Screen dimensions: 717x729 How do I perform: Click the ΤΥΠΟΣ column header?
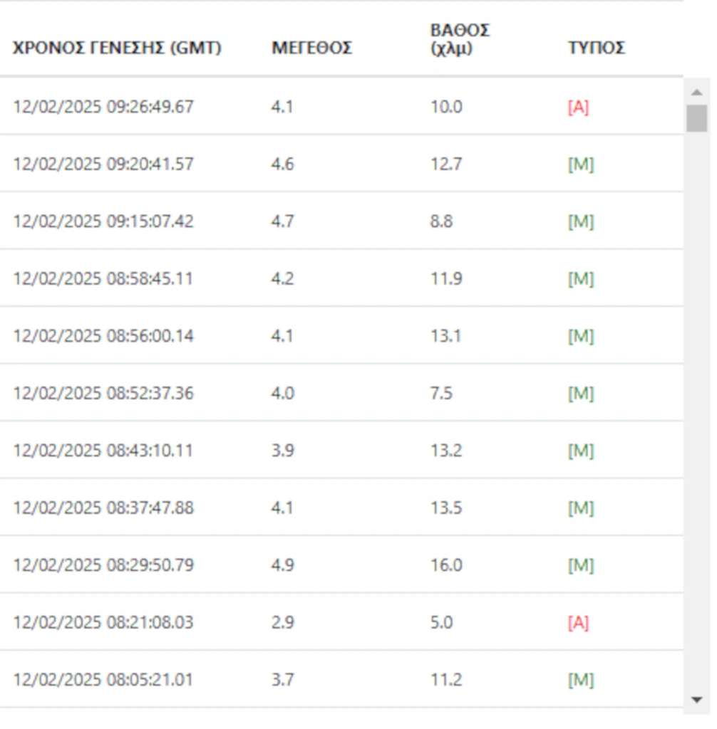(596, 48)
